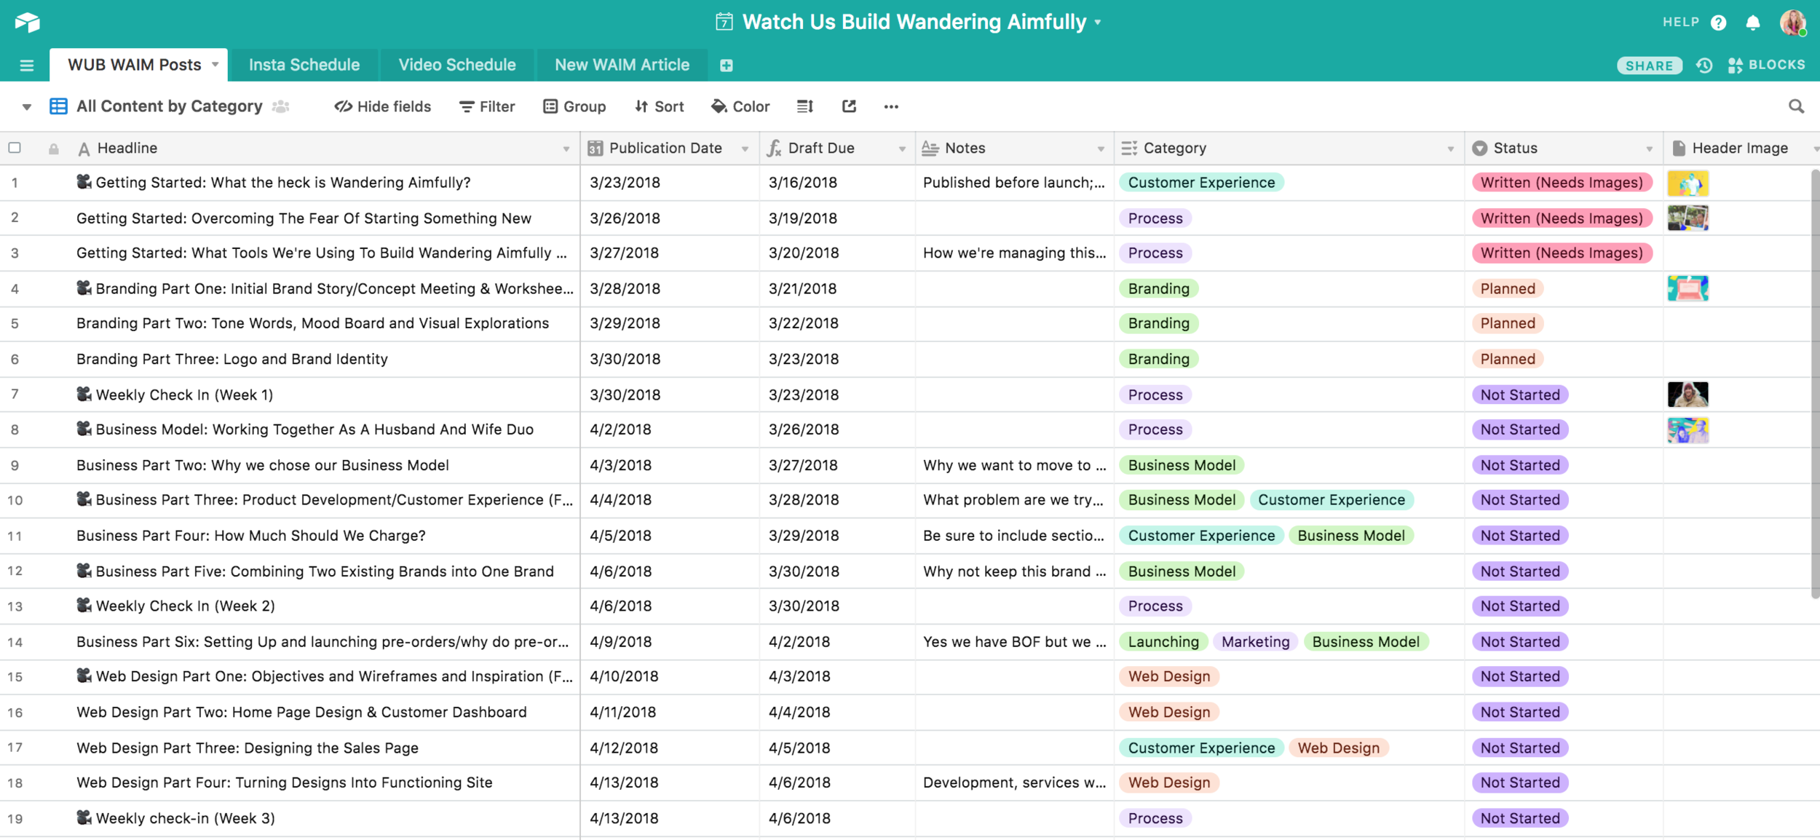This screenshot has width=1820, height=840.
Task: Click publication date 4/9/2018
Action: (x=620, y=642)
